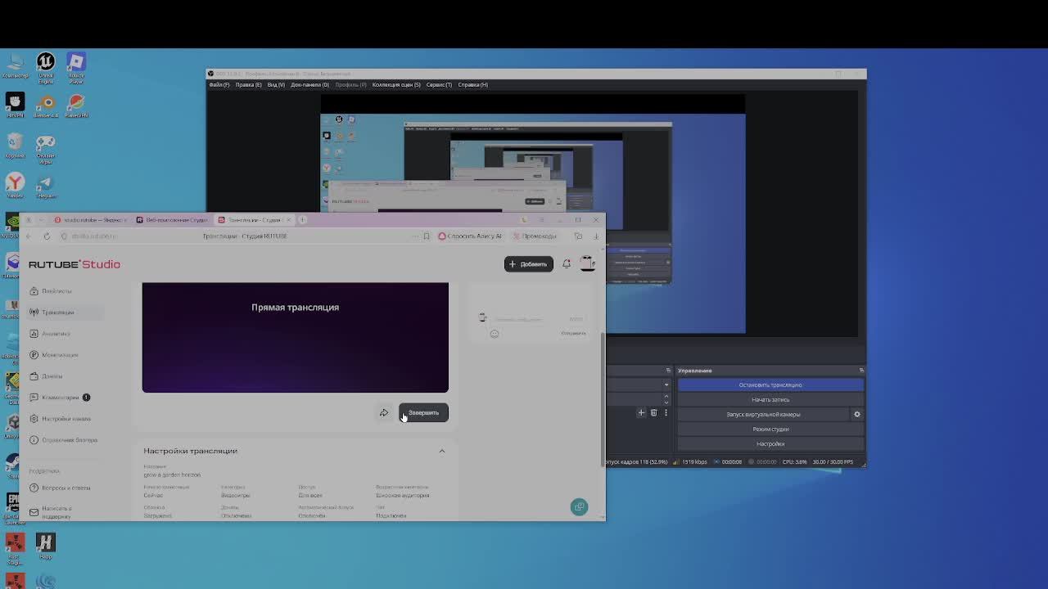Click the OBS add source plus icon

(x=641, y=412)
